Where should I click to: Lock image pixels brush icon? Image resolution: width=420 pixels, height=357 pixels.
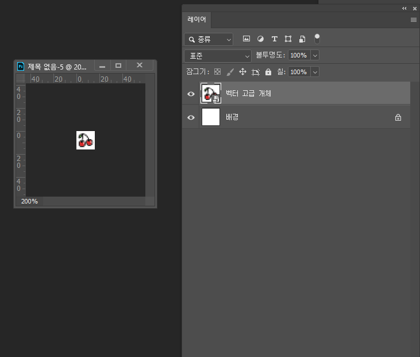point(230,72)
